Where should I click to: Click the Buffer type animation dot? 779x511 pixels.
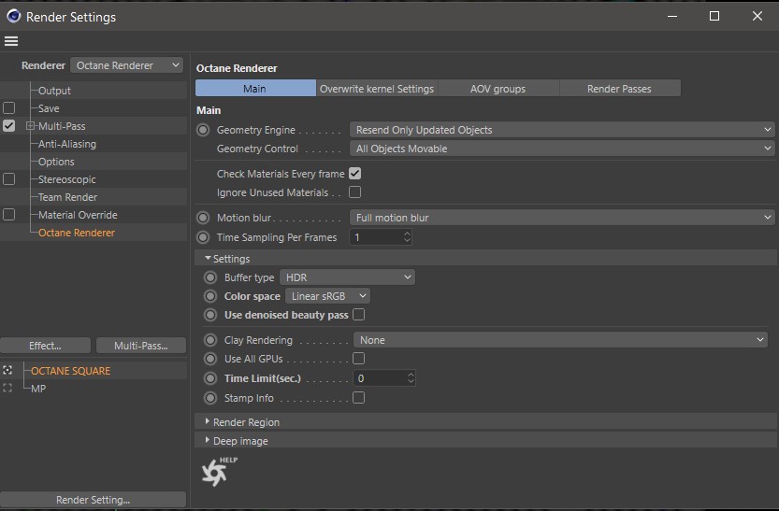pyautogui.click(x=210, y=277)
